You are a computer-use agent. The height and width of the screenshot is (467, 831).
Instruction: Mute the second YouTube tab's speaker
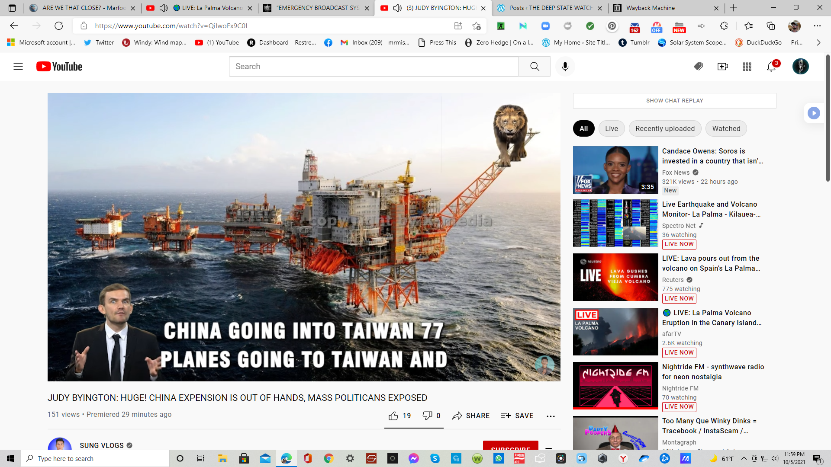tap(164, 8)
